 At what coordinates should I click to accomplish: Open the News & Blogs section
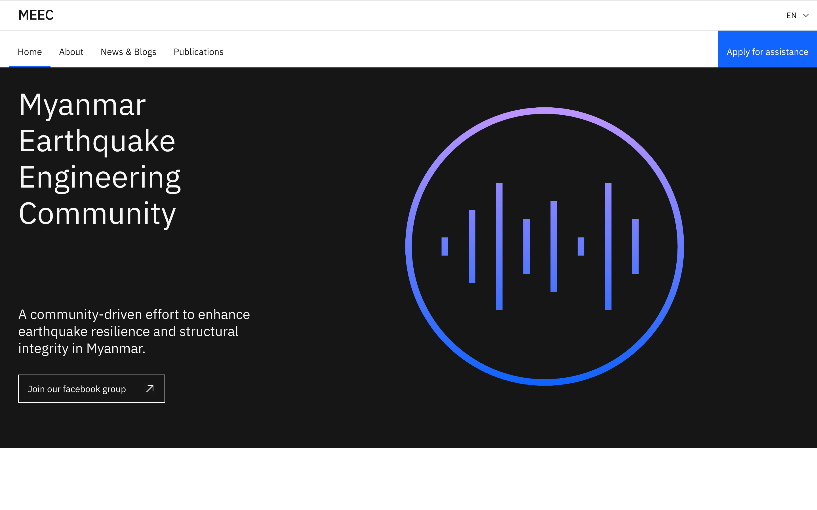tap(128, 52)
